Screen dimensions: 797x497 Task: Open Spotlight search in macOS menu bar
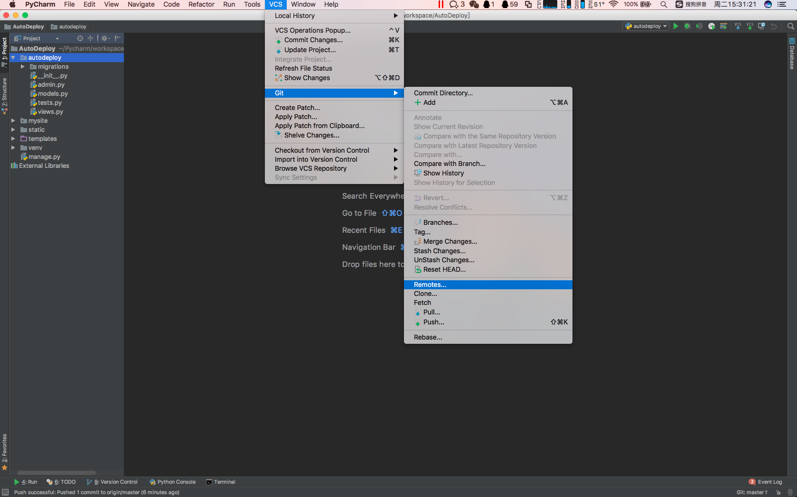click(x=664, y=4)
